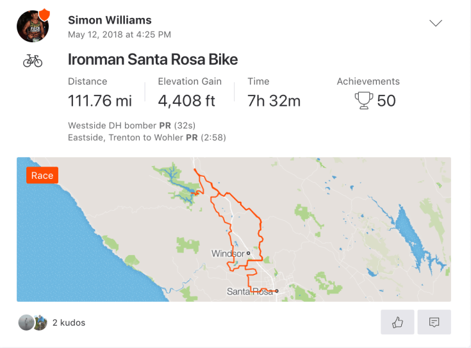Click the Santa Rosa label on map
Screen dimensions: 471x348
[249, 292]
